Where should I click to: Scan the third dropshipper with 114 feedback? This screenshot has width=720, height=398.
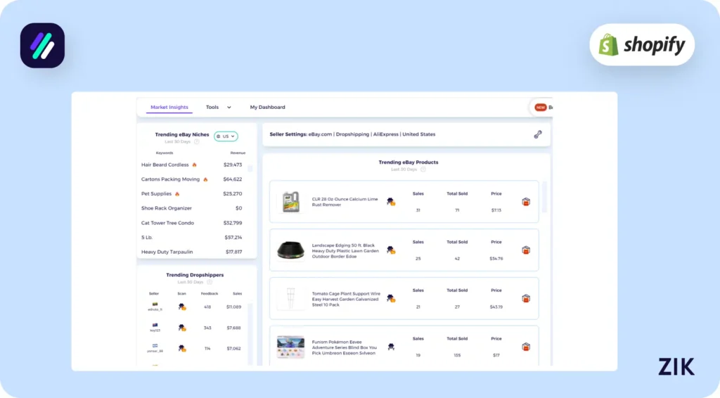181,348
